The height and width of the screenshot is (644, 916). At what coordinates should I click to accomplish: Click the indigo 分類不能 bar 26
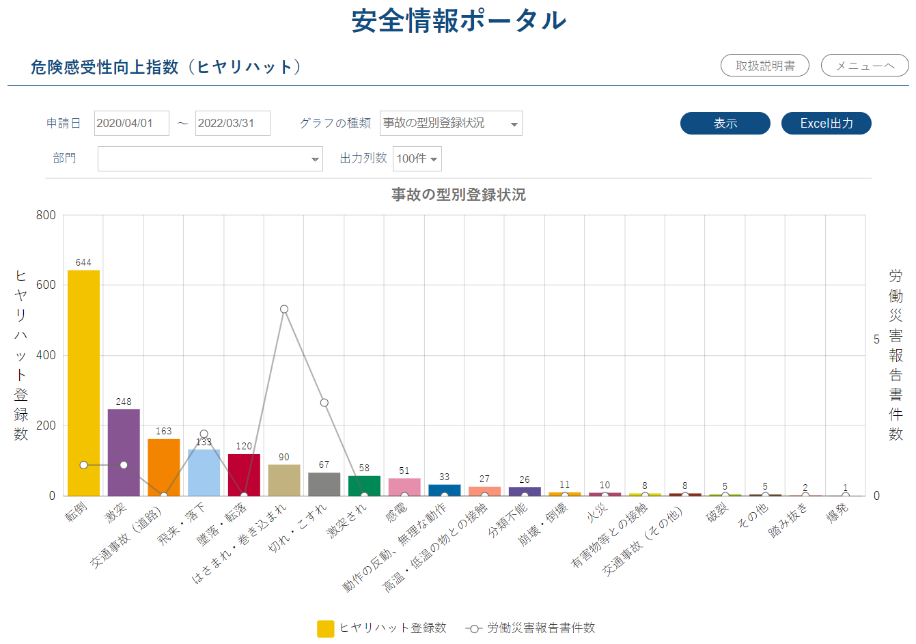tap(525, 491)
